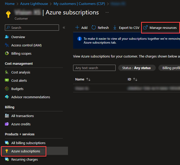
Task: Click the Cost alerts green icon
Action: tap(7, 80)
